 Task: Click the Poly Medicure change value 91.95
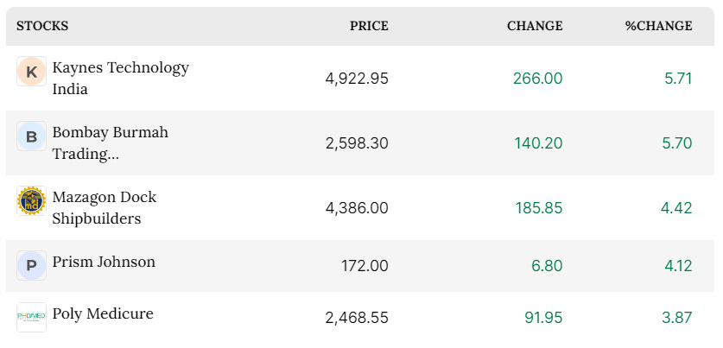click(543, 318)
